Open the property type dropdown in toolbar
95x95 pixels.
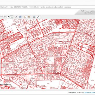(x=4, y=17)
